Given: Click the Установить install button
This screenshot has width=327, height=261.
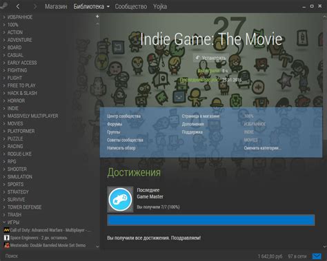Looking at the screenshot, I should [x=210, y=58].
